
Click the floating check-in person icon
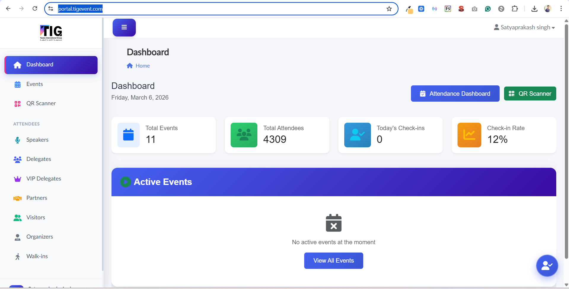(x=547, y=266)
